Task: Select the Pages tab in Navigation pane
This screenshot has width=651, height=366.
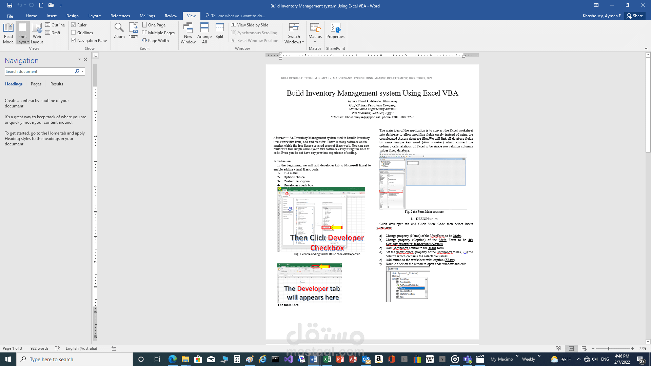Action: pyautogui.click(x=36, y=84)
